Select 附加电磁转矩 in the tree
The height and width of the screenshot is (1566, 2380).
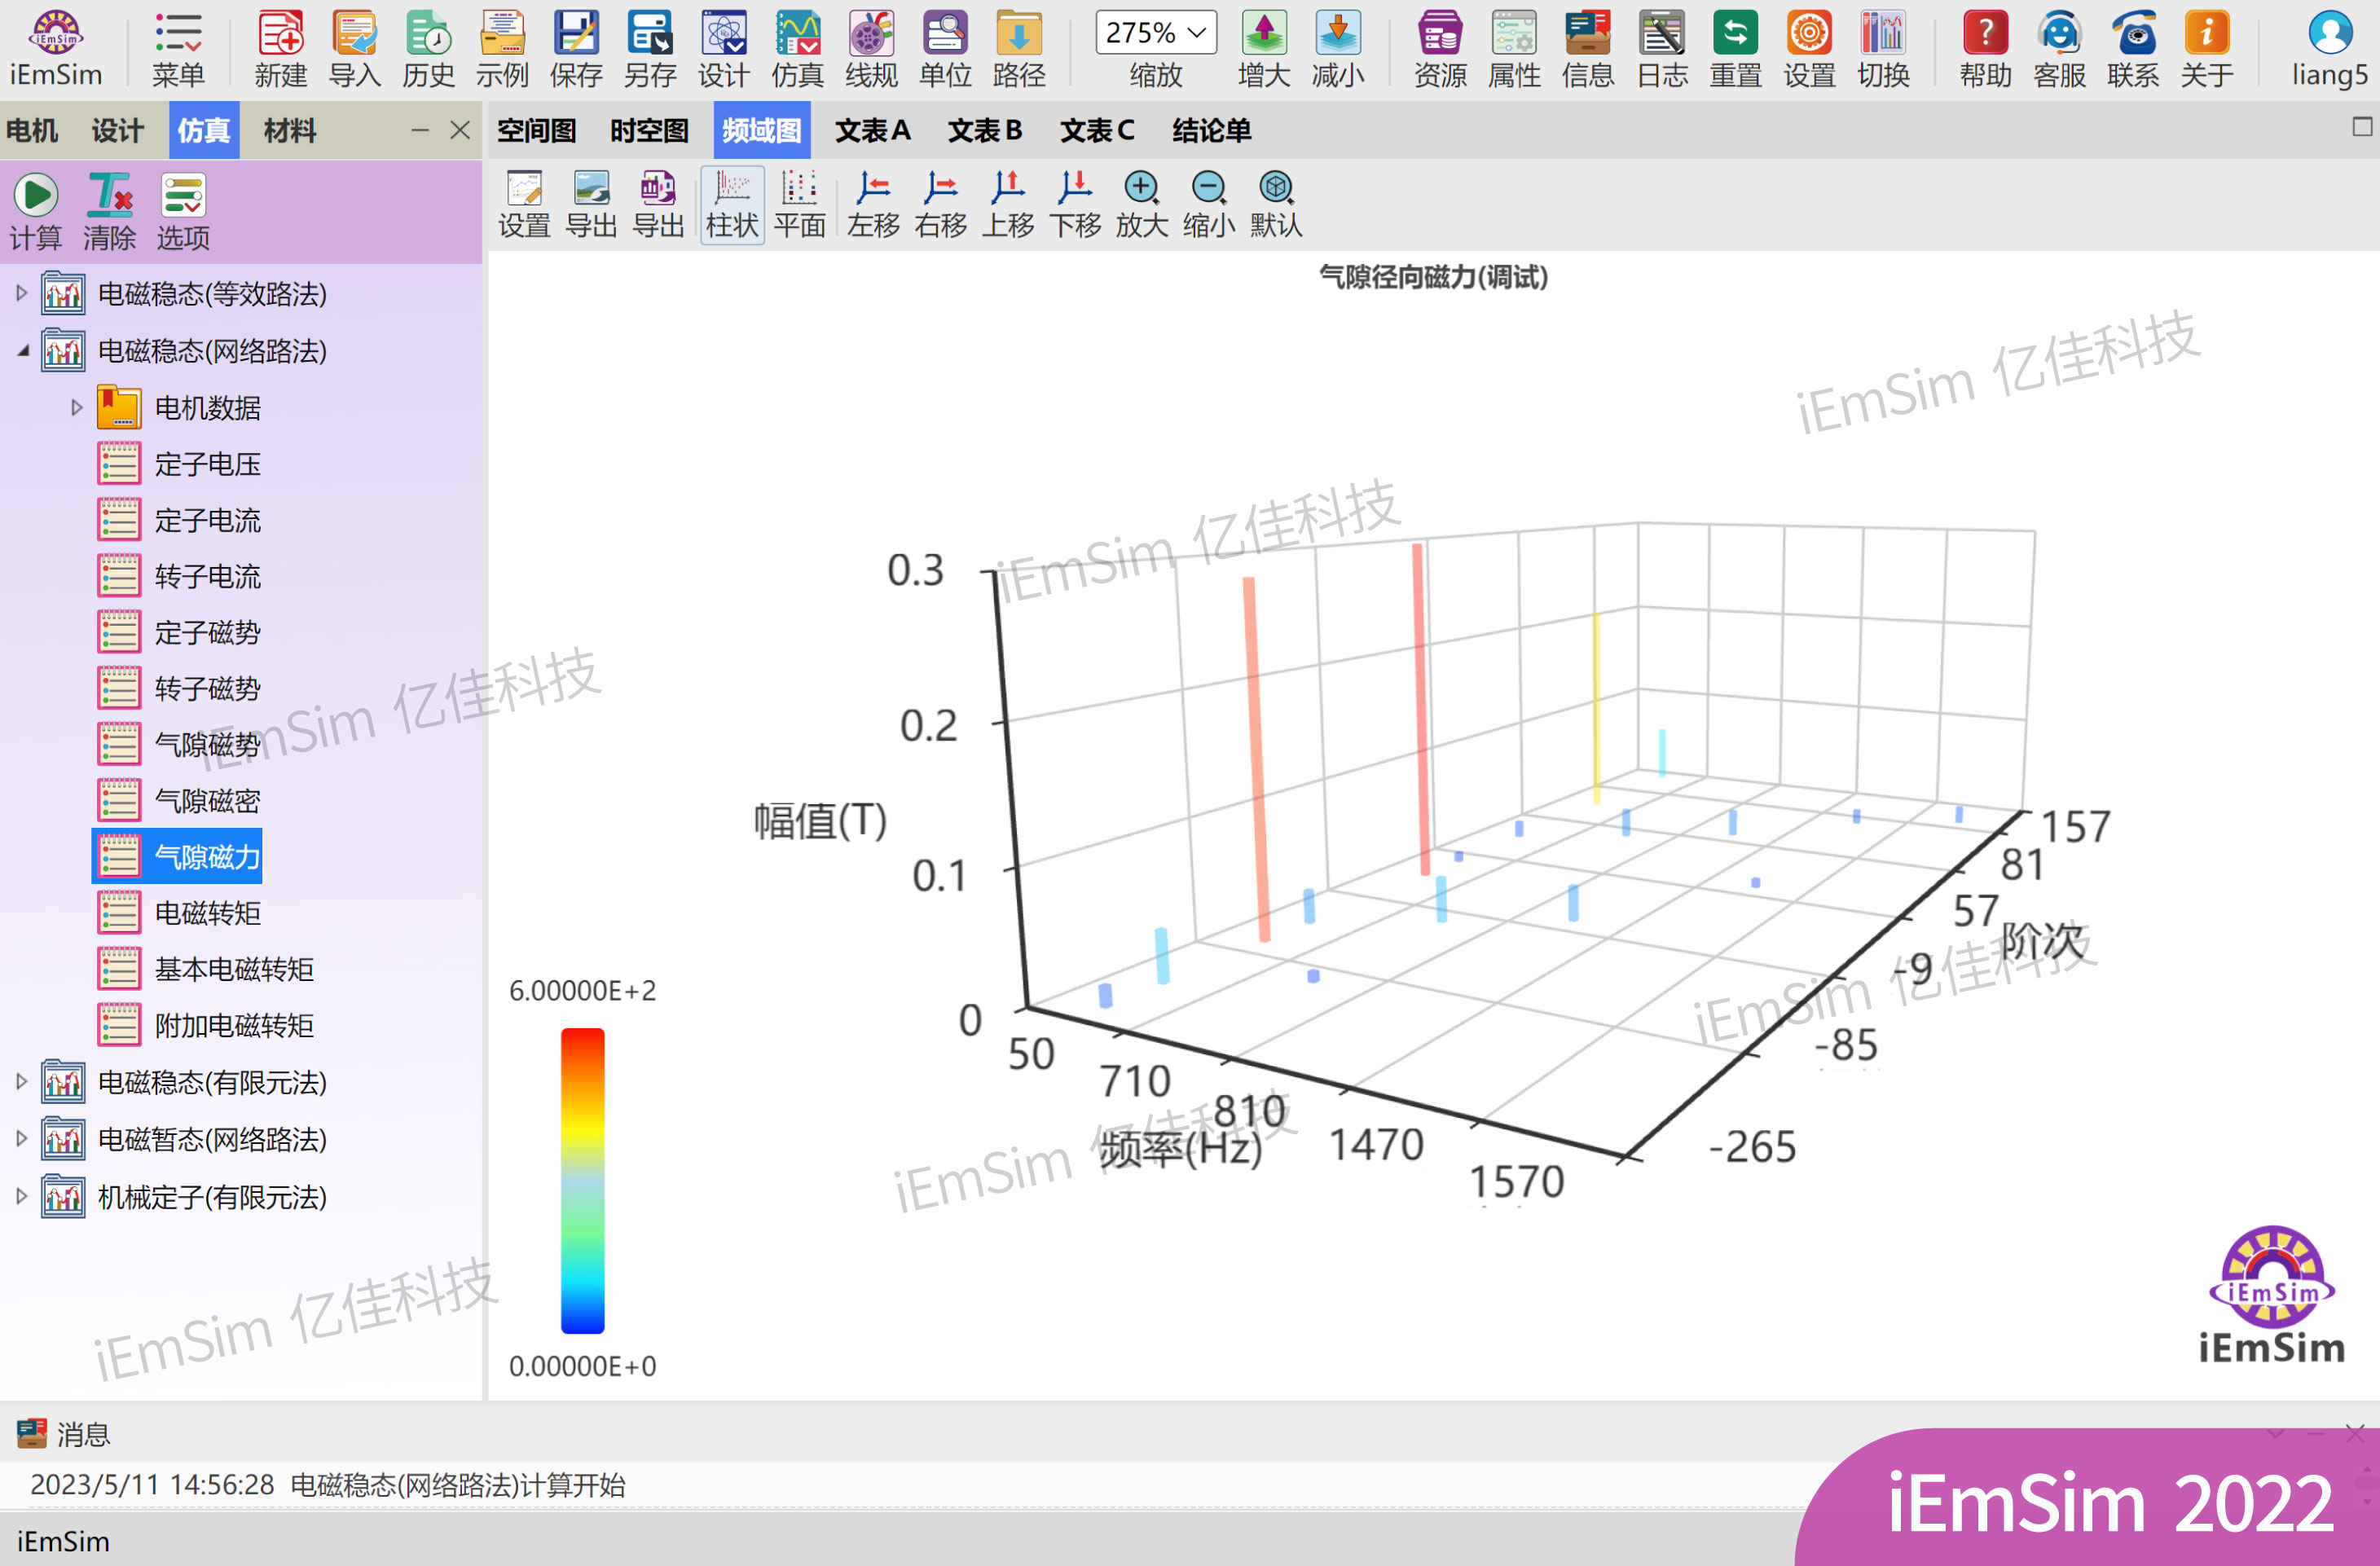(x=234, y=1025)
